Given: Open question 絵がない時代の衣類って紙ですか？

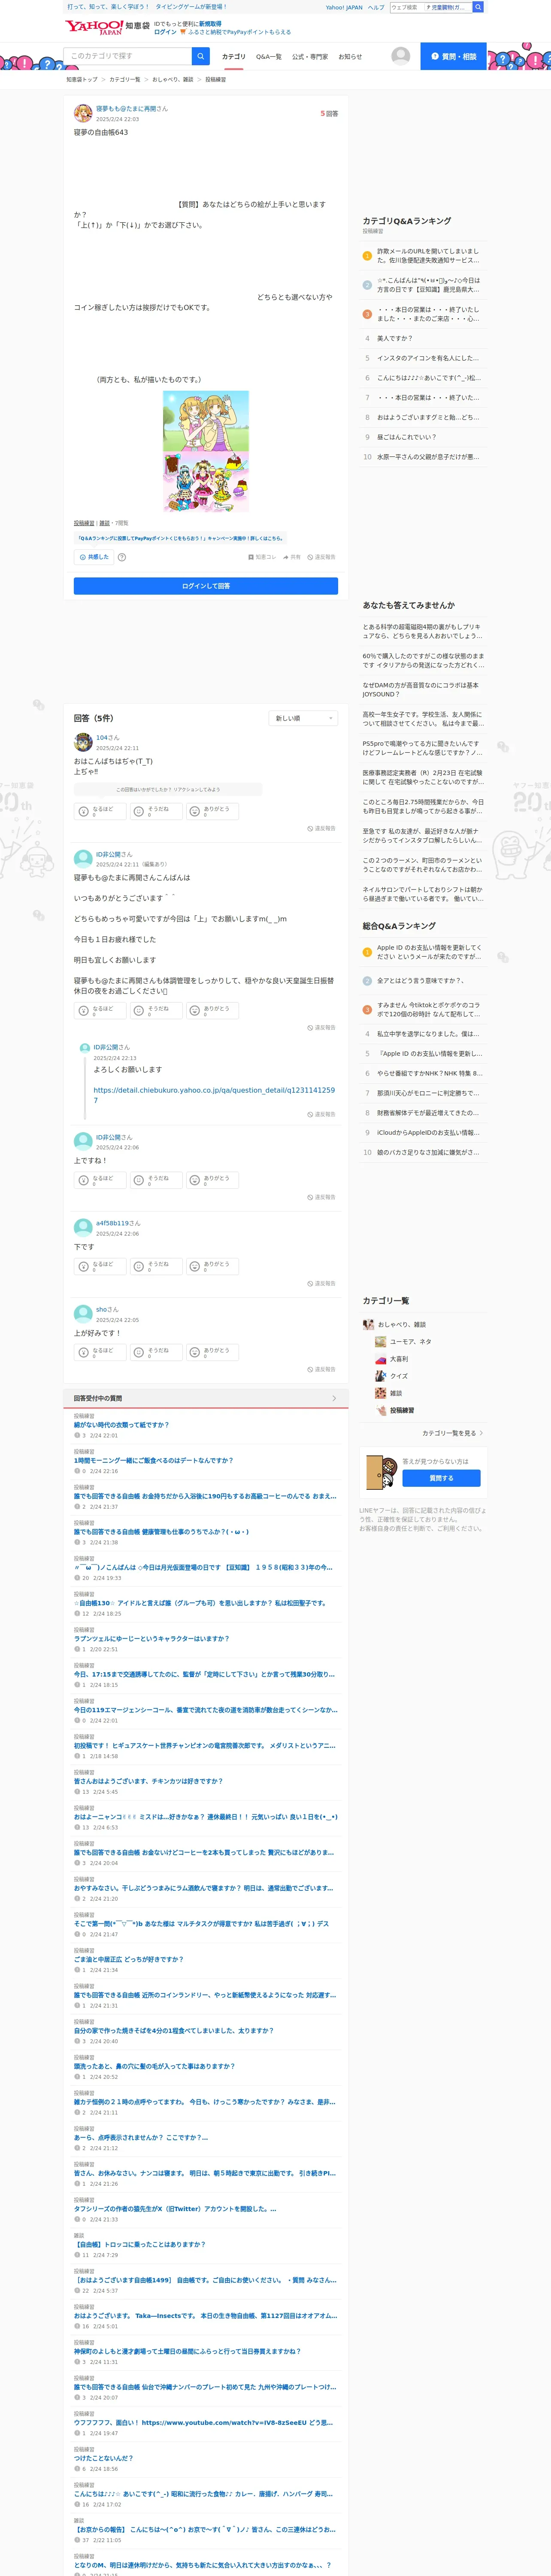Looking at the screenshot, I should [121, 1425].
